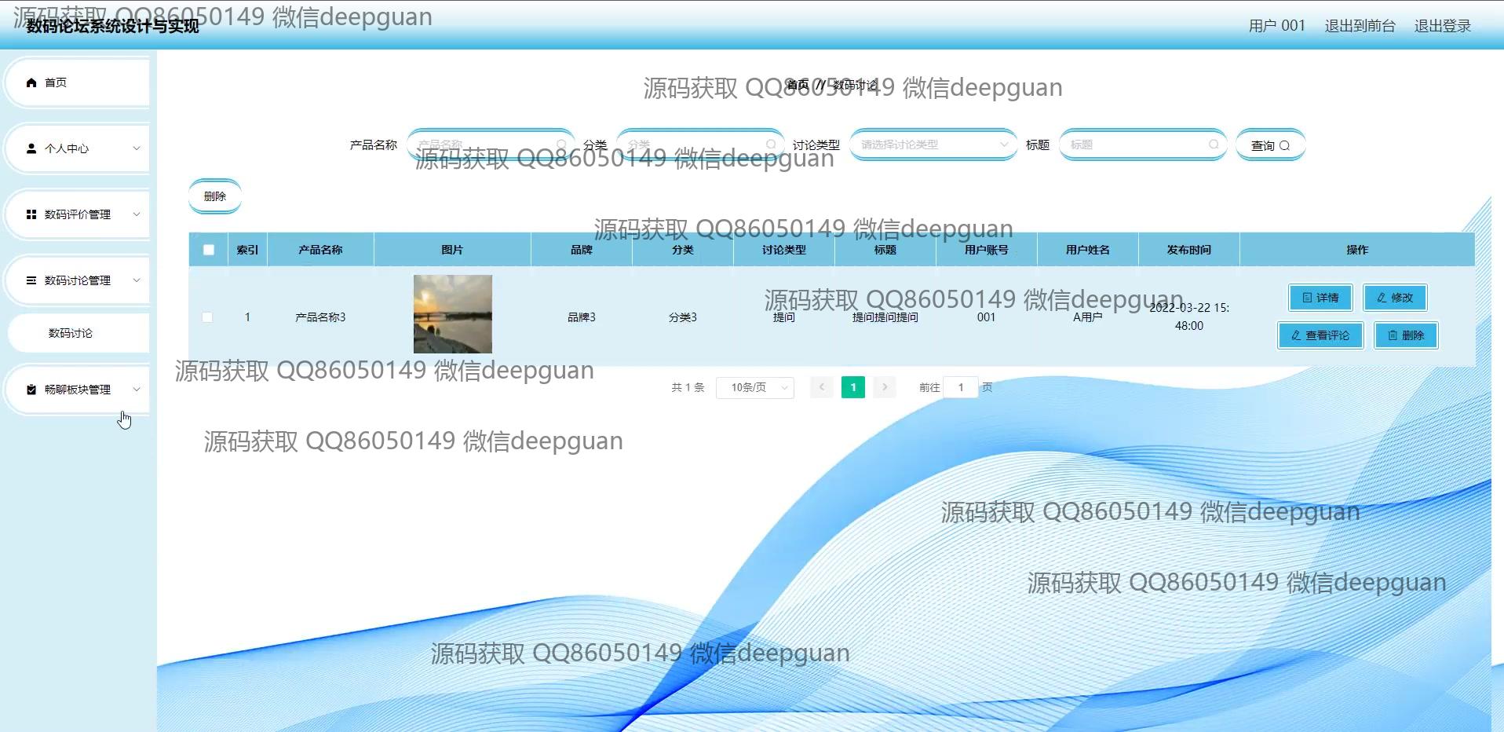Click search icon in 分类 field
This screenshot has width=1504, height=732.
[771, 145]
